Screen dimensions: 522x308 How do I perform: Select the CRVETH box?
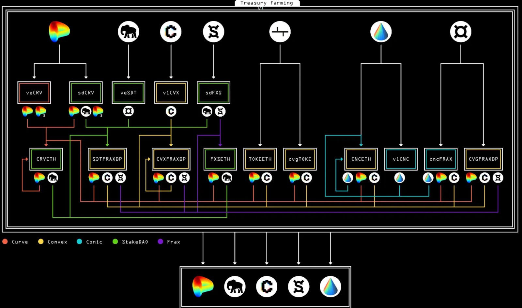coord(46,159)
